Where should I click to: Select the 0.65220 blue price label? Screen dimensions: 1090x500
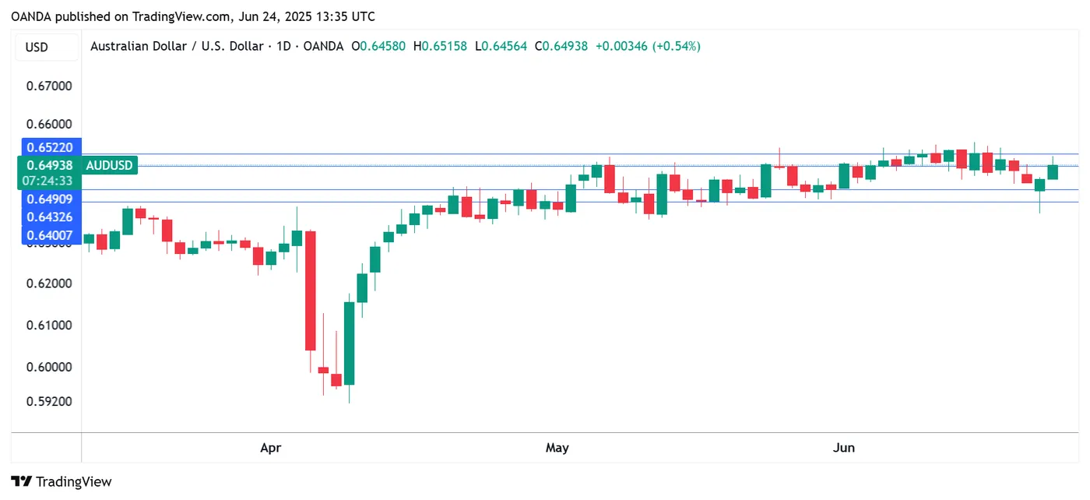coord(50,147)
